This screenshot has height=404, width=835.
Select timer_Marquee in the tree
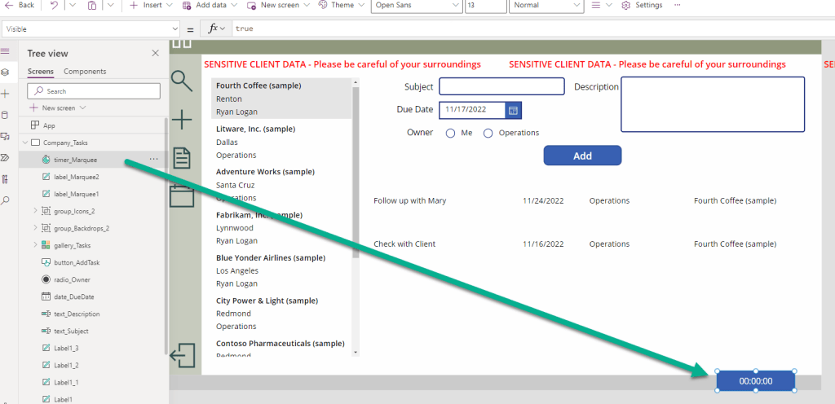[76, 159]
